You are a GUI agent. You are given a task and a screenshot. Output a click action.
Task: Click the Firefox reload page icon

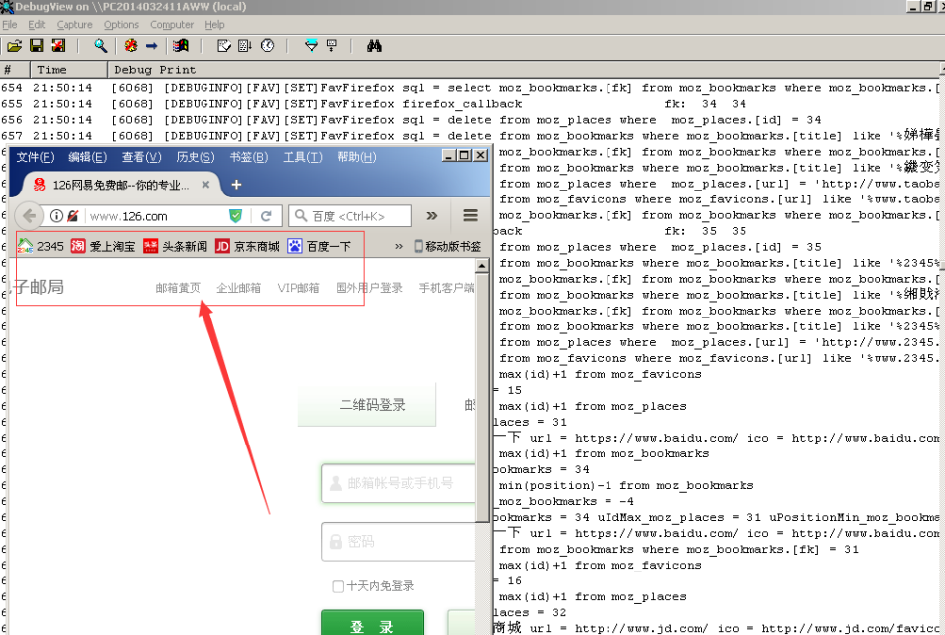[x=266, y=215]
